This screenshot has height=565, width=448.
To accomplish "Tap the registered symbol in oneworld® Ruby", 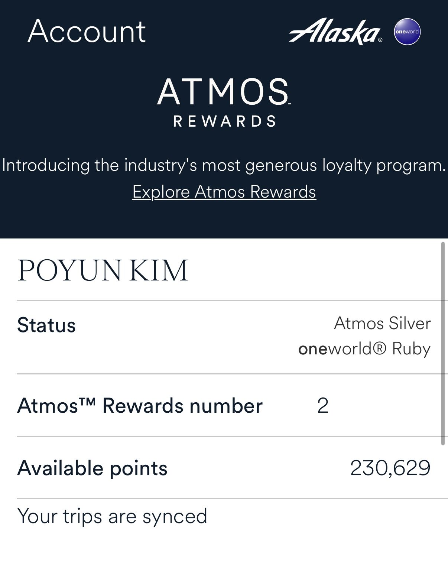I will 379,349.
